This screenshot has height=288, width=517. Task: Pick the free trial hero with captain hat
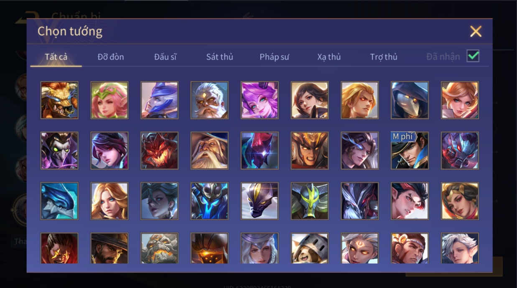410,151
